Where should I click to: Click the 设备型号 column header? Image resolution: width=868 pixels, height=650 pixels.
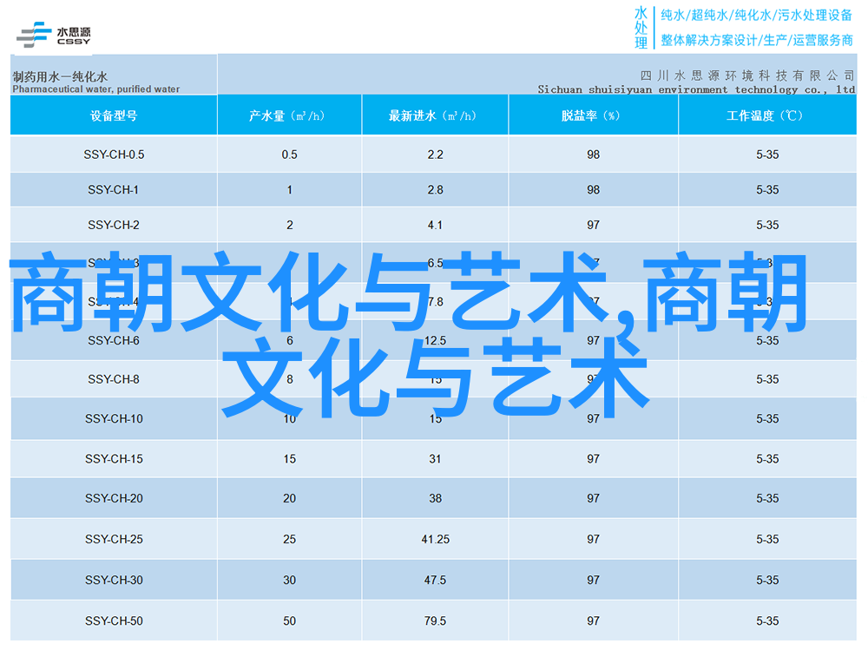point(114,115)
